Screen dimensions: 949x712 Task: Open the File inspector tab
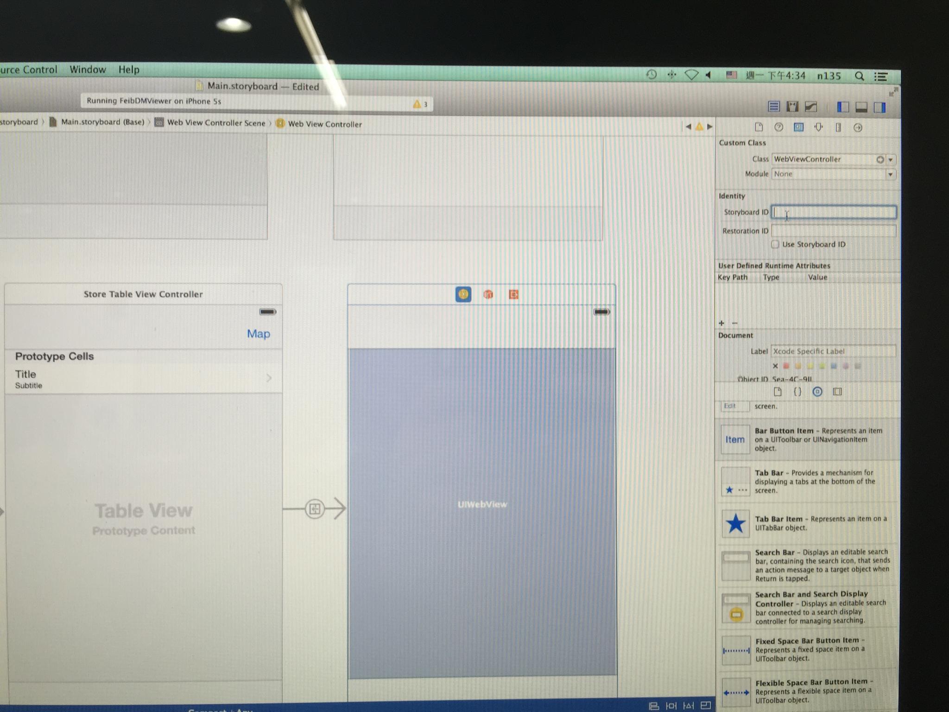[x=759, y=127]
